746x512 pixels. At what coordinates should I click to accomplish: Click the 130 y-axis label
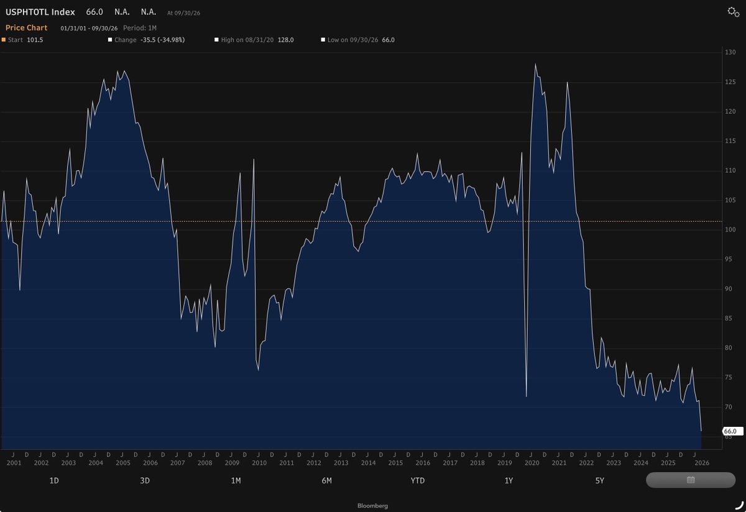pyautogui.click(x=730, y=53)
